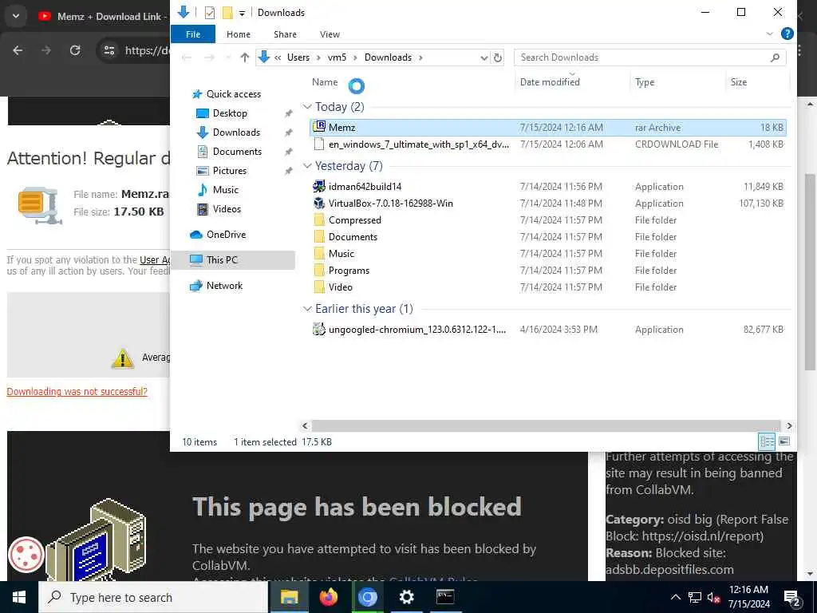
Task: Click the Explorer Help question mark icon
Action: (787, 34)
